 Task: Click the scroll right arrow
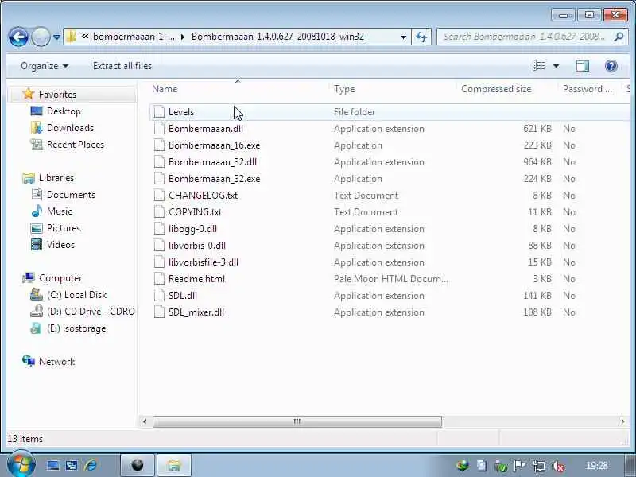(x=622, y=421)
